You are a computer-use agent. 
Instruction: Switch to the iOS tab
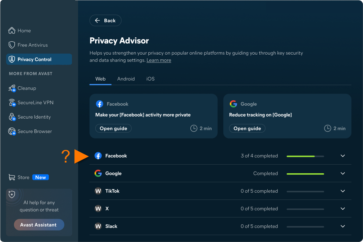coord(150,79)
